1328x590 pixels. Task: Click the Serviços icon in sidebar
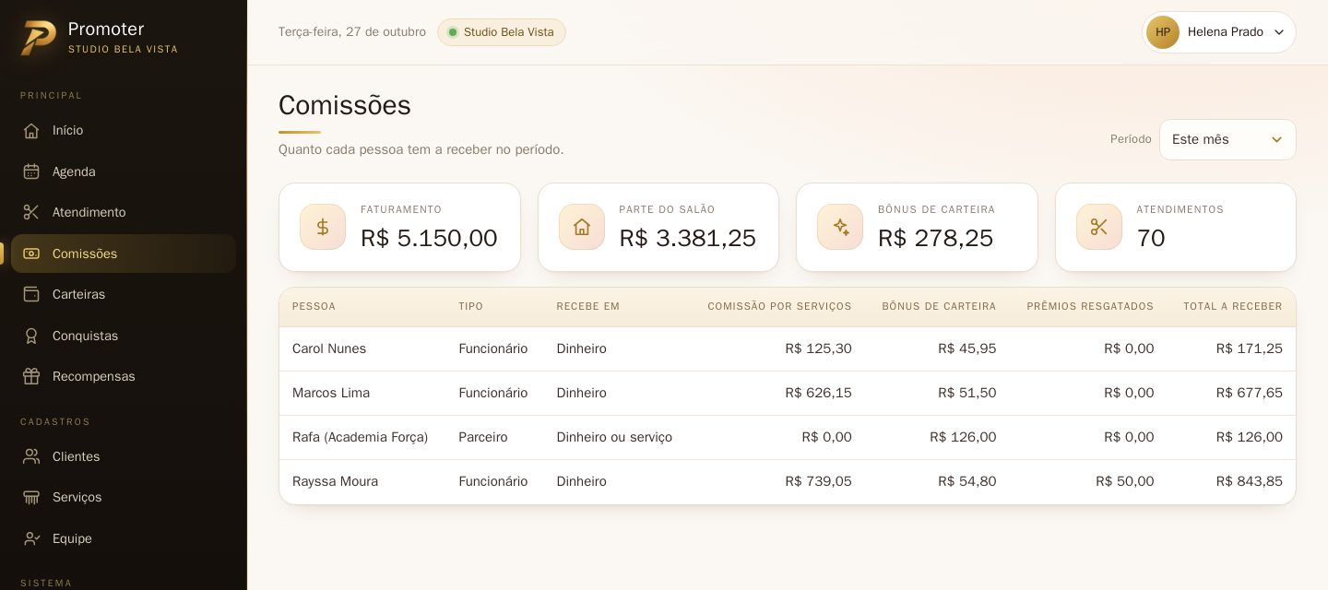[31, 497]
